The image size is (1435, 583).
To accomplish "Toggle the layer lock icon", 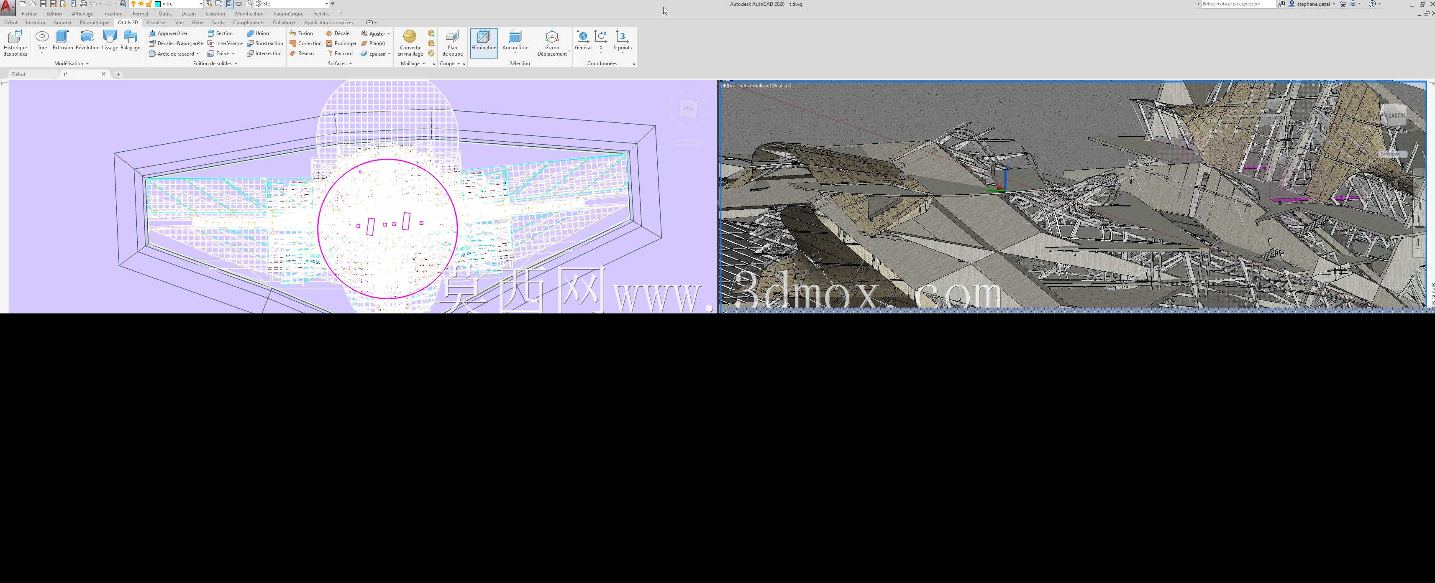I will (x=149, y=4).
